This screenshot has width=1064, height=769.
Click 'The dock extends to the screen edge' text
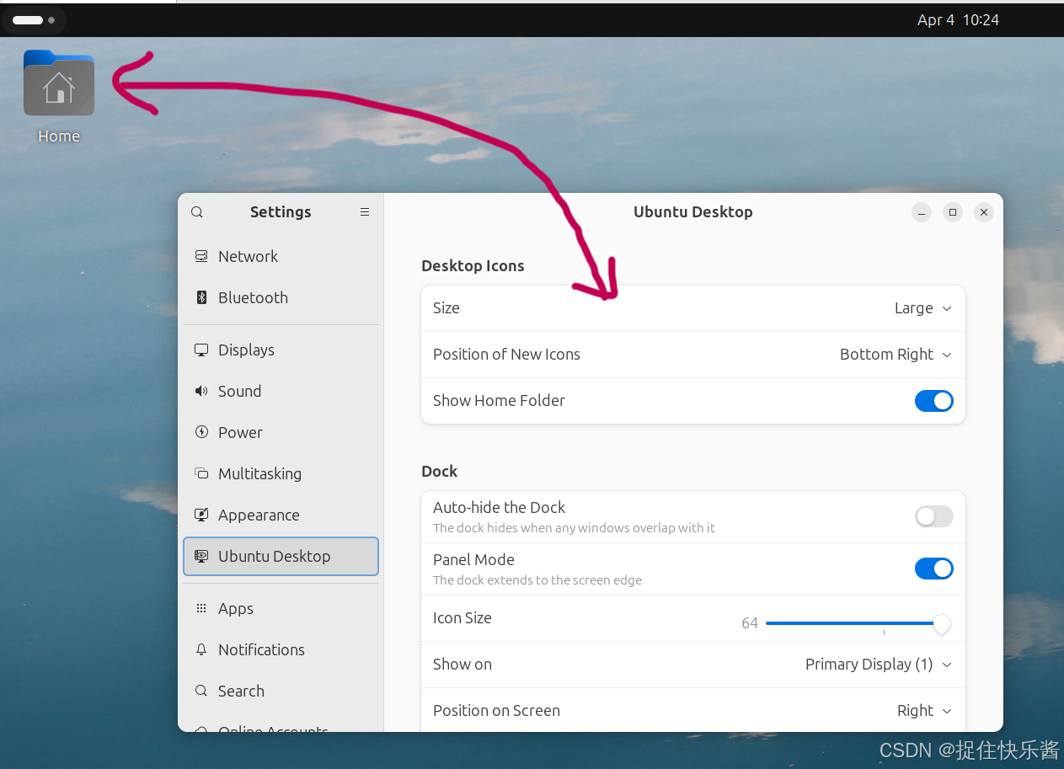537,580
